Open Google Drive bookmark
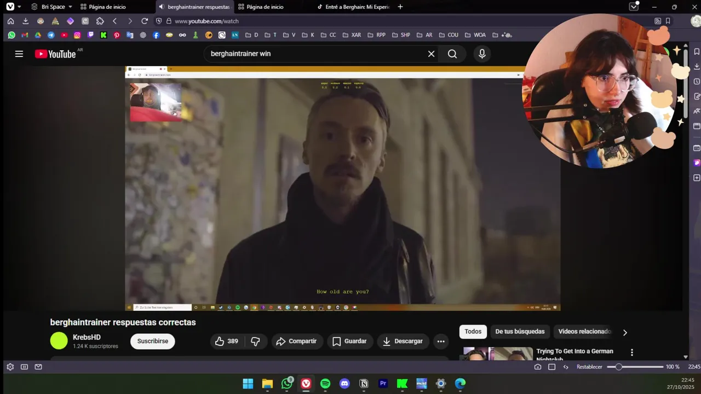 tap(38, 35)
